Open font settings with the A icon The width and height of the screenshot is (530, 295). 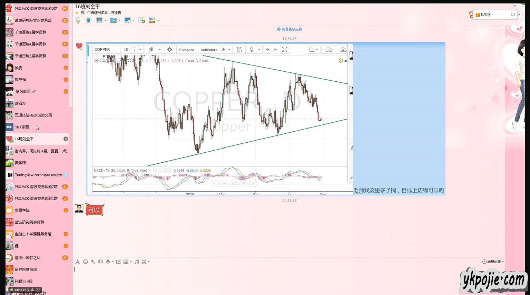pos(78,262)
